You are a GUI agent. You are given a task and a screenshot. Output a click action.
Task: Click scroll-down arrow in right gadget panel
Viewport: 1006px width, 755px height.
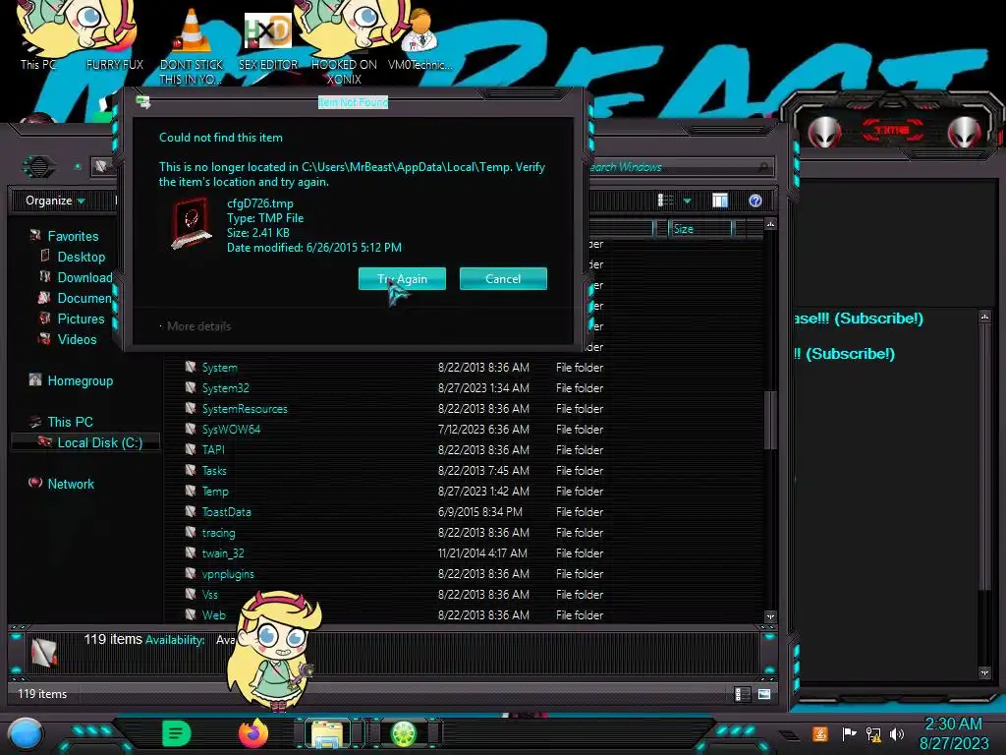click(x=984, y=672)
